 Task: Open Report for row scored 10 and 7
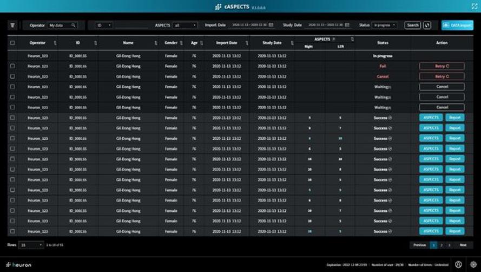click(455, 211)
